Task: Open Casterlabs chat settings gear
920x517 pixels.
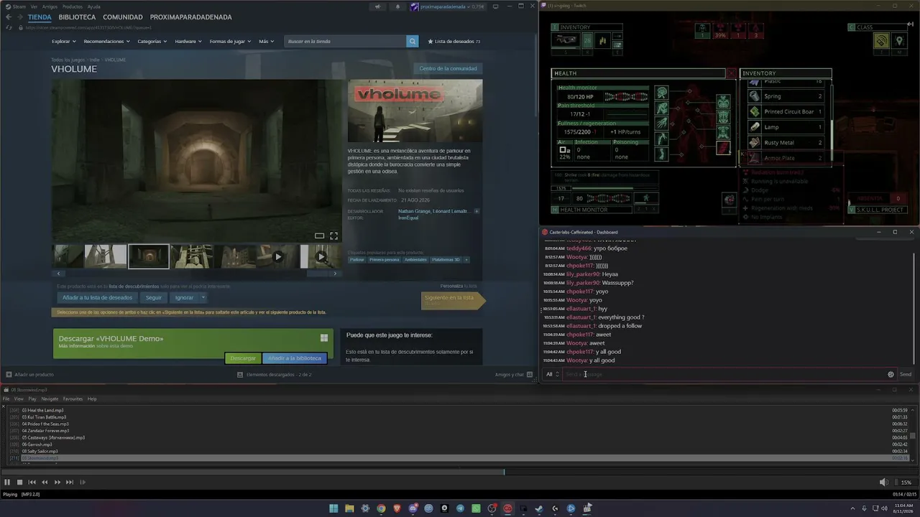Action: [x=891, y=374]
